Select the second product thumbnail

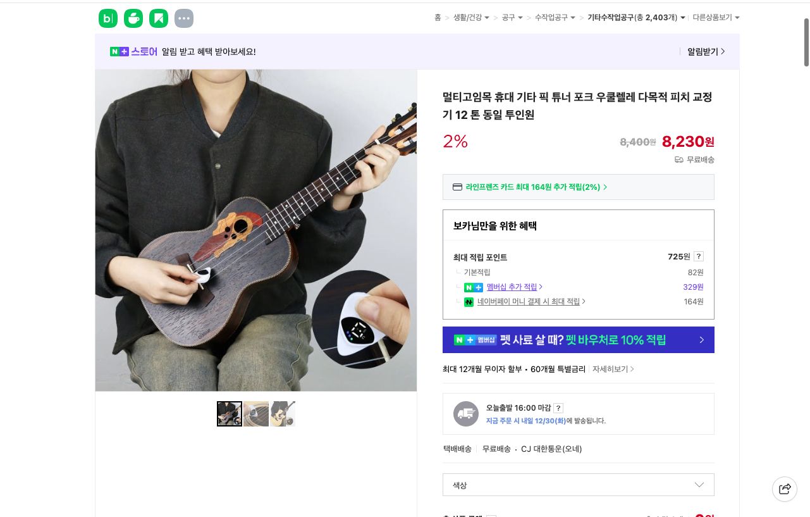coord(256,414)
